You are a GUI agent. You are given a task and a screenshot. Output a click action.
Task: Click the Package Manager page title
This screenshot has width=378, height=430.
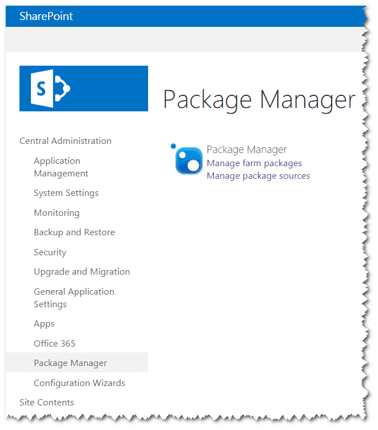(259, 99)
